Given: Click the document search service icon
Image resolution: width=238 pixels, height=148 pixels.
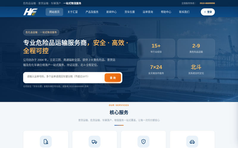Looking at the screenshot, I should pos(46,141).
